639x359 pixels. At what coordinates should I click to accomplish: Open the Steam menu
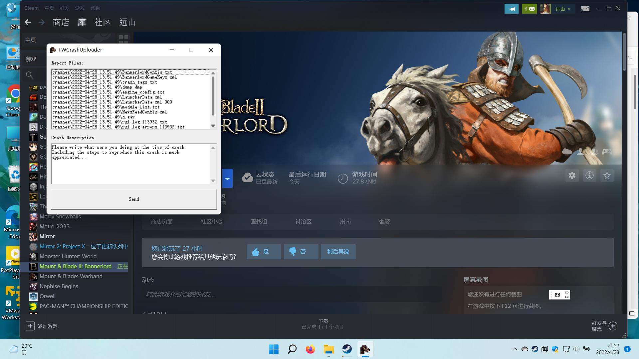click(31, 8)
